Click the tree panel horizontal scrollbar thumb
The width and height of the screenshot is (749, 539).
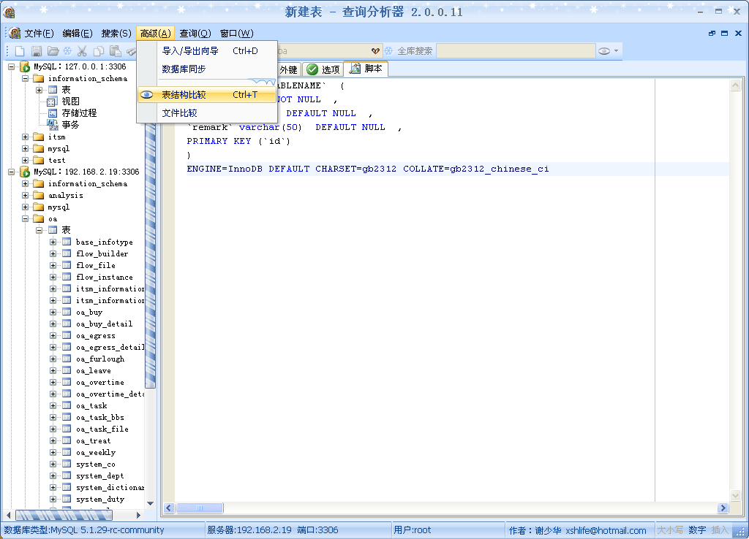pos(64,515)
